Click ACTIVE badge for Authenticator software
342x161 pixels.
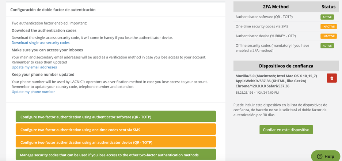pos(327,17)
